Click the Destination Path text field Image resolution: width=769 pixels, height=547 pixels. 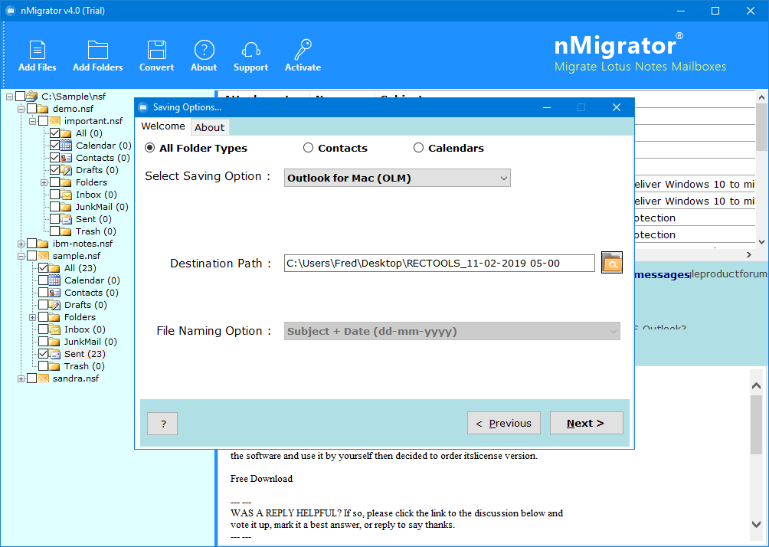tap(440, 263)
